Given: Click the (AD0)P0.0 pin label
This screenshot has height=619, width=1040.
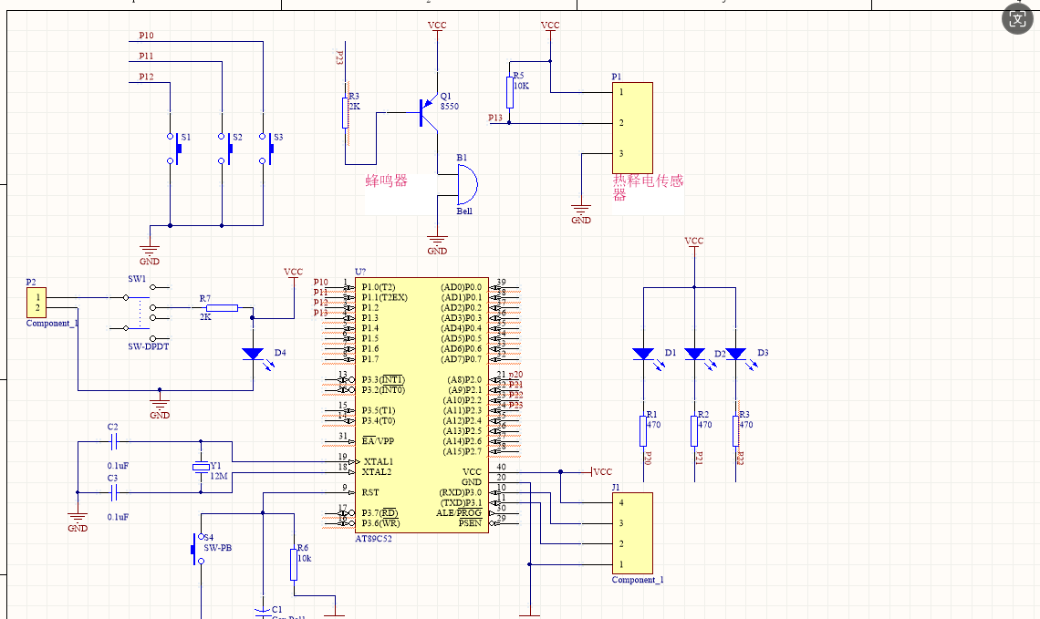Looking at the screenshot, I should click(x=461, y=288).
